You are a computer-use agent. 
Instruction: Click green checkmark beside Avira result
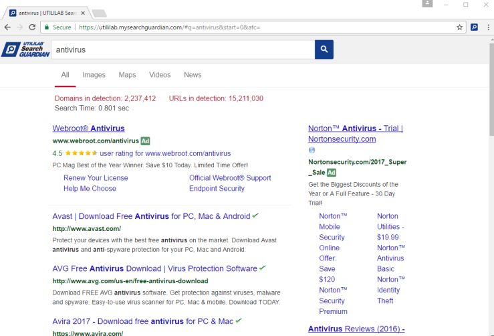pos(239,321)
